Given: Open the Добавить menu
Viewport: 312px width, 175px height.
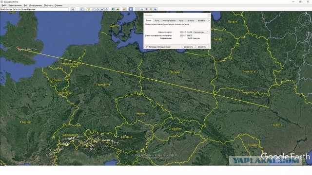Looking at the screenshot, I should pyautogui.click(x=48, y=5).
